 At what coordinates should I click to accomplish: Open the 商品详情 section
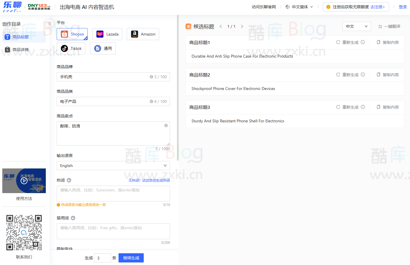click(24, 49)
